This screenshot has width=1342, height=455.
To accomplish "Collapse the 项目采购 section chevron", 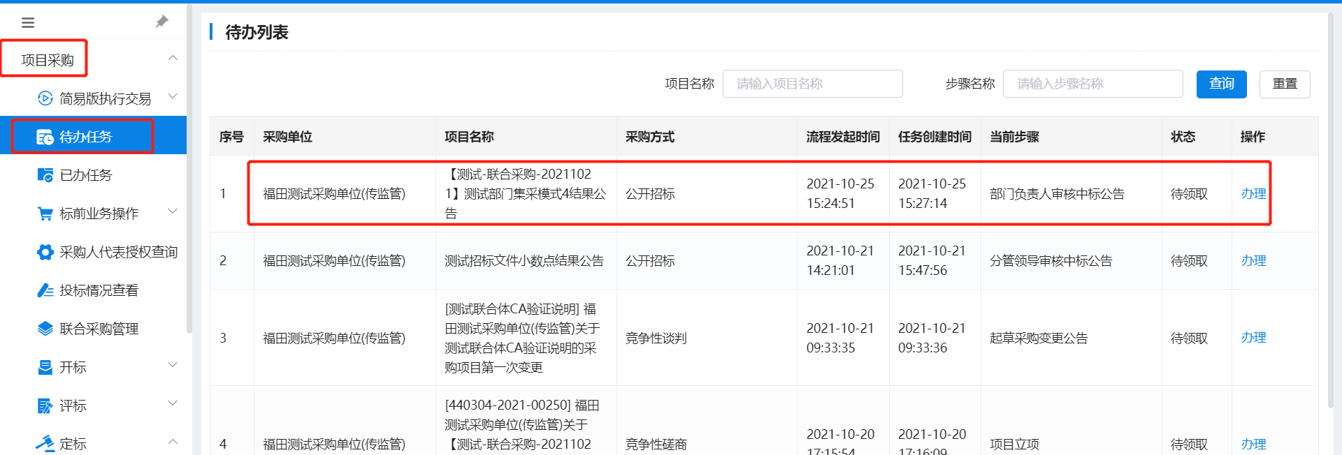I will coord(173,59).
